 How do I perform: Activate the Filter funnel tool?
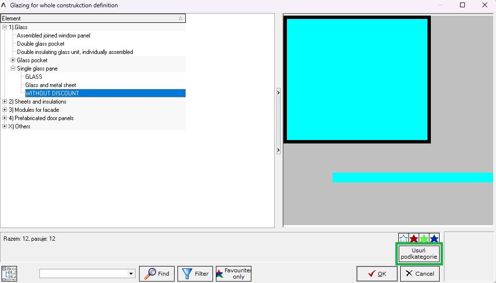tap(195, 273)
